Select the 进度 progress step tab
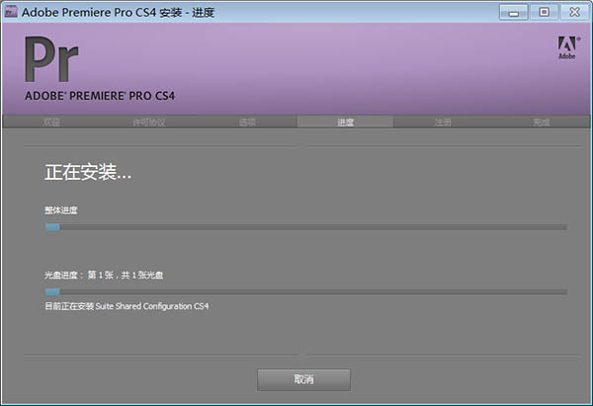Viewport: 593px width, 406px height. (345, 122)
